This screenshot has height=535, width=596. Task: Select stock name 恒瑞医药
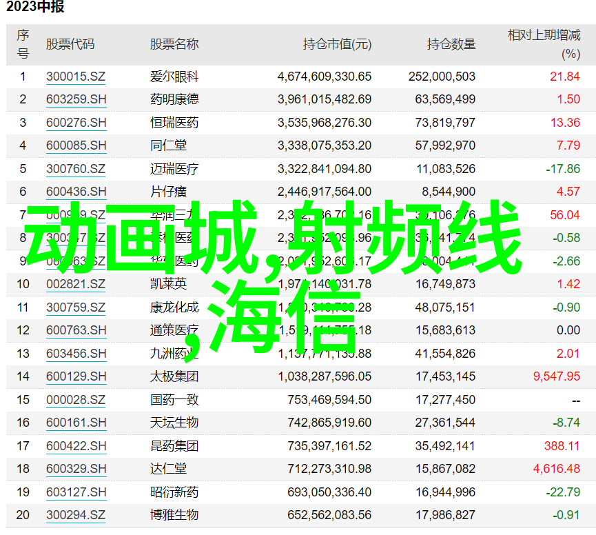click(174, 123)
